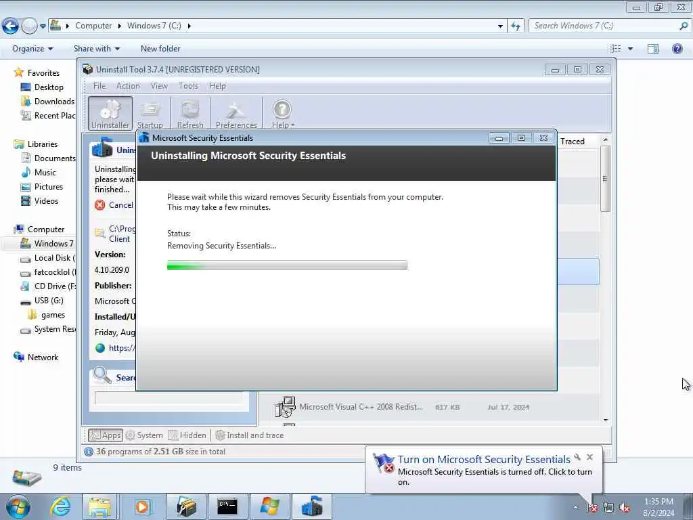This screenshot has width=693, height=520.
Task: Open Pictures library
Action: (x=42, y=187)
